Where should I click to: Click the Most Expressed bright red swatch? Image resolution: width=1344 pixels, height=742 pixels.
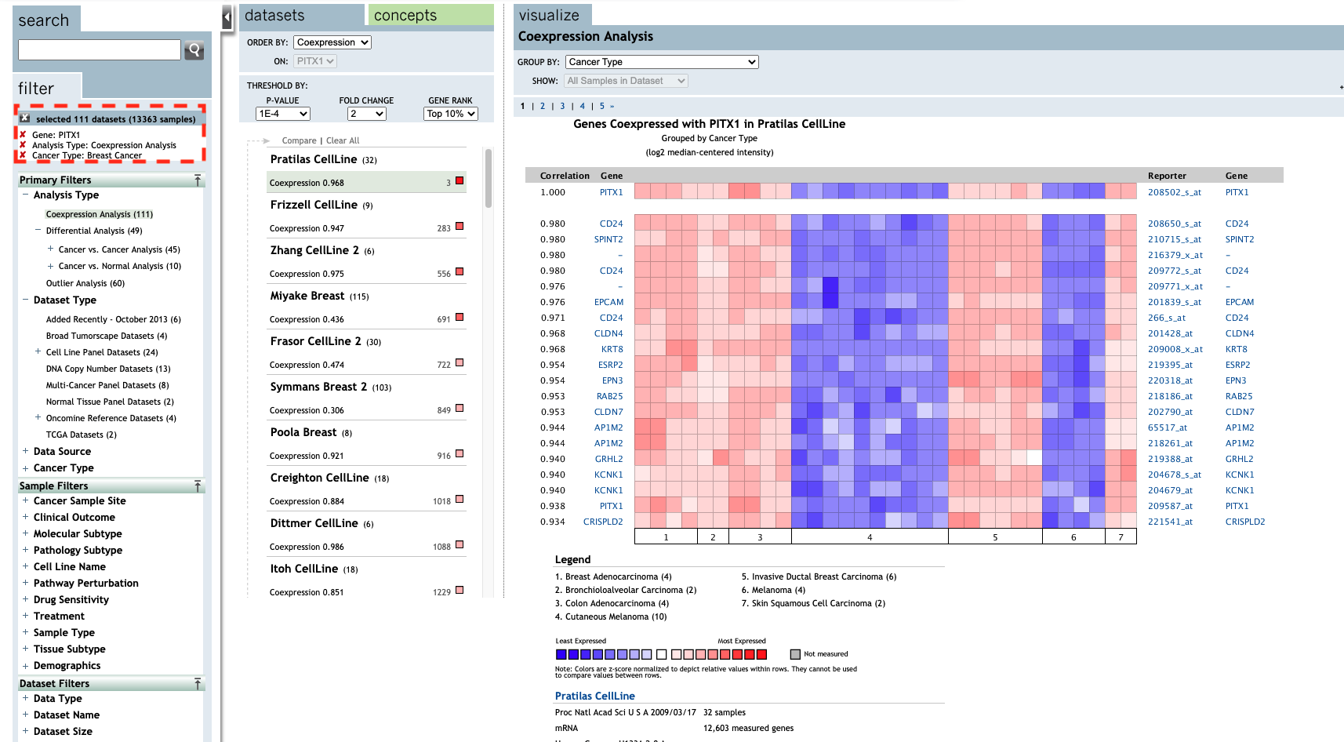761,654
